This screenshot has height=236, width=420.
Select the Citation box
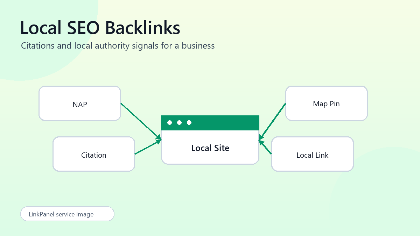[x=94, y=154]
